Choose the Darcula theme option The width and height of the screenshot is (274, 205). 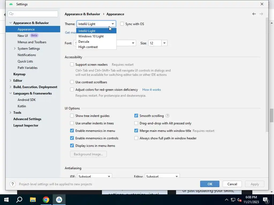point(96,41)
